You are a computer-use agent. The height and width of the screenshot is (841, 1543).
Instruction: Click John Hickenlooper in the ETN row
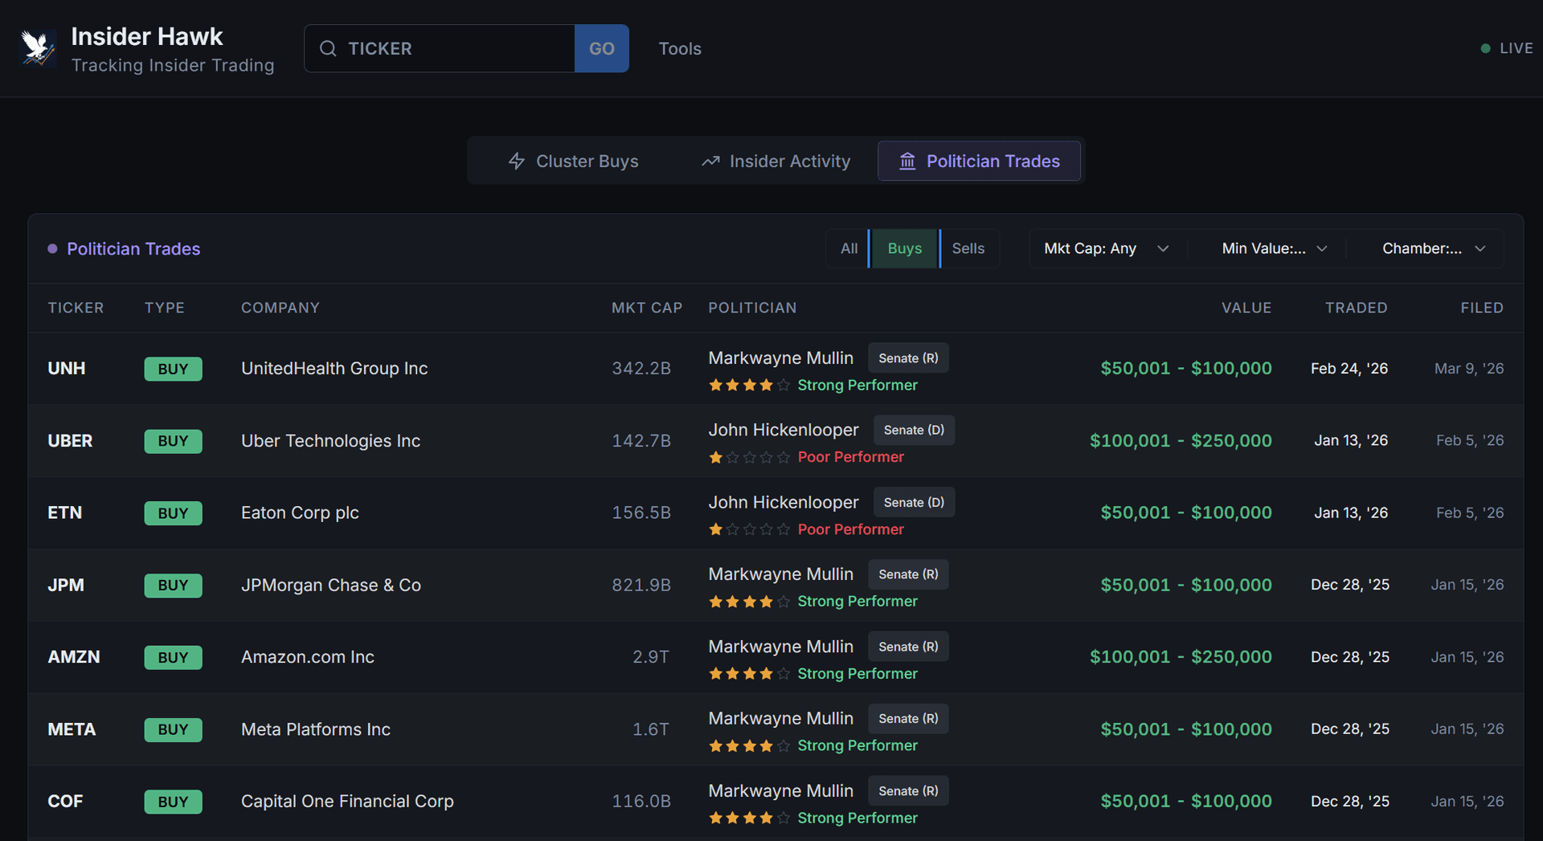pos(784,502)
